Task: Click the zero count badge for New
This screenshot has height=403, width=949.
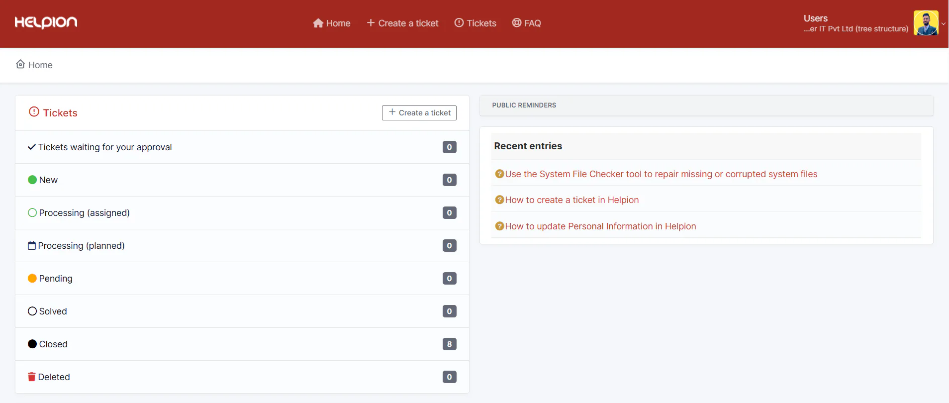Action: 450,180
